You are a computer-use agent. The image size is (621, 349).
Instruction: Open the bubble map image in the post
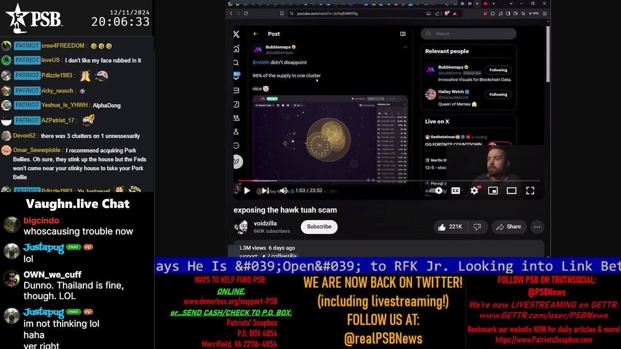[330, 139]
